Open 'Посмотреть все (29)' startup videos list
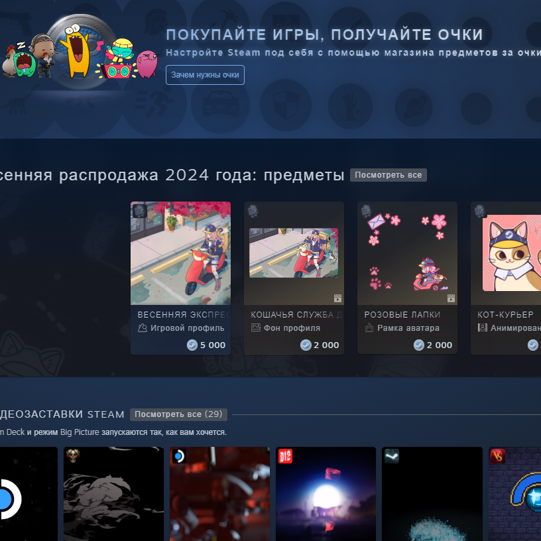 coord(178,414)
